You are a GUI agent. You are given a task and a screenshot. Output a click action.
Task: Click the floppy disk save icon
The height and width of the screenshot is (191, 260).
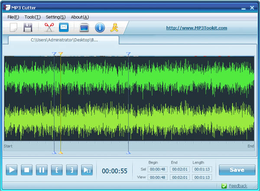coord(28,28)
